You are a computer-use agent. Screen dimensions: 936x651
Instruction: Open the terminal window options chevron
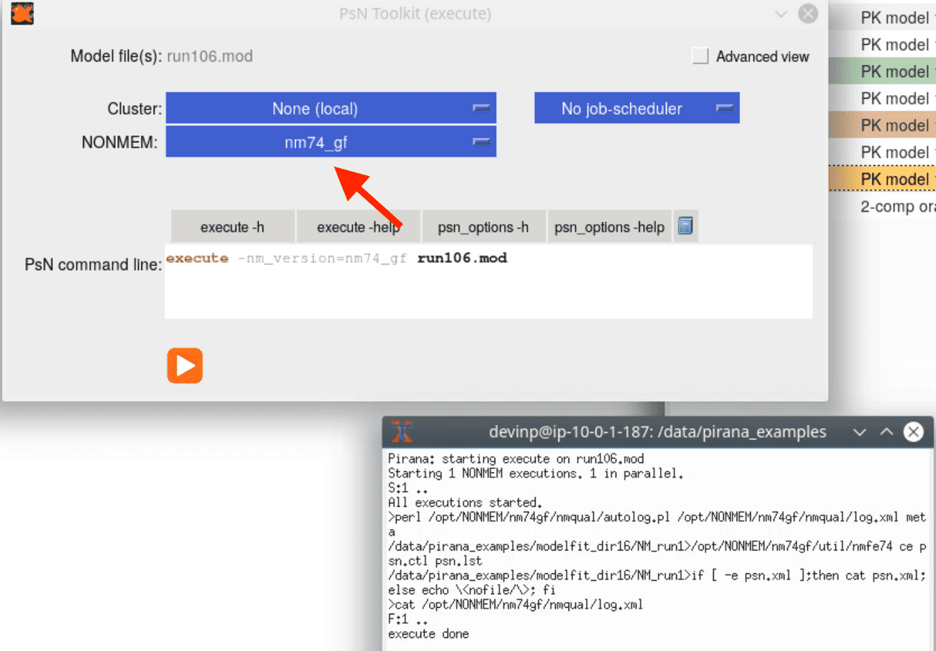[860, 431]
